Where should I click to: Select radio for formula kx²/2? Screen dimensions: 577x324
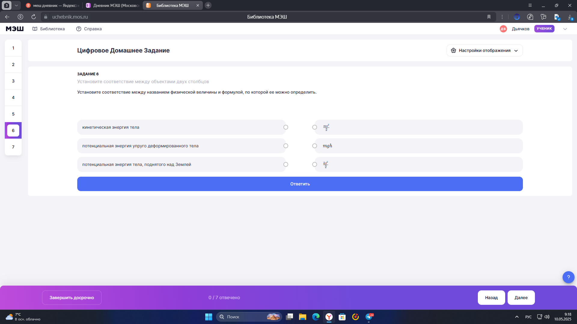315,164
